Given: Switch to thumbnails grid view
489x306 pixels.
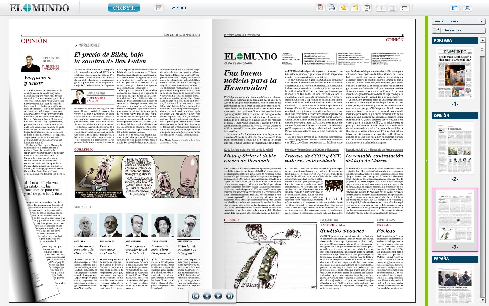Looking at the screenshot, I should point(381,8).
